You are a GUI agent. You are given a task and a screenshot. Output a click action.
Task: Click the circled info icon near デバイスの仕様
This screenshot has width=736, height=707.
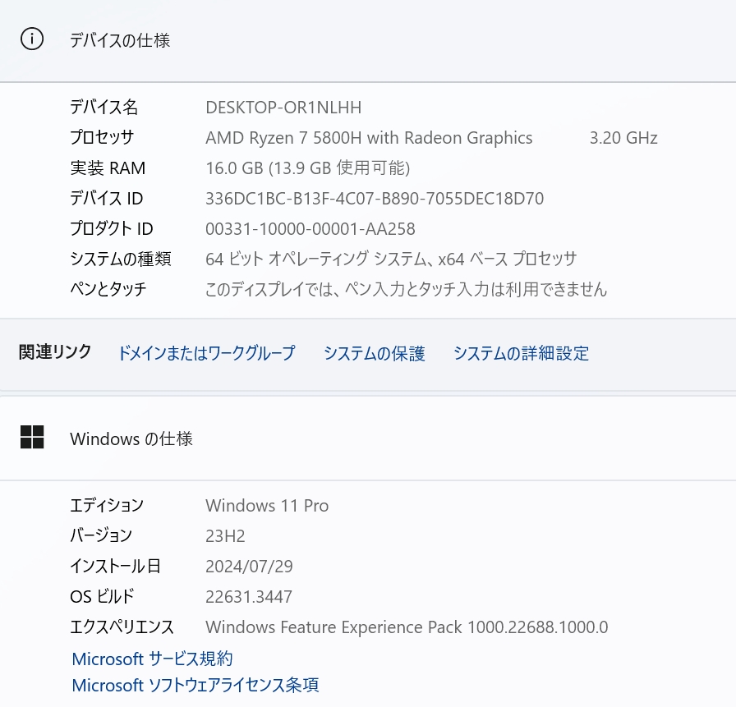(x=32, y=39)
